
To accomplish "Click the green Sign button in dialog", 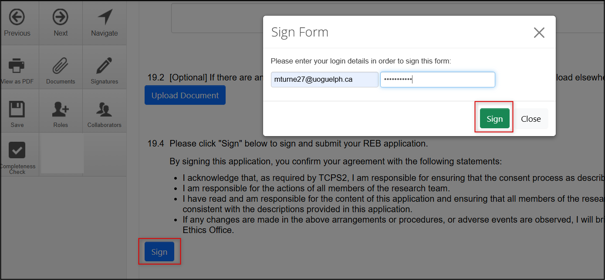I will [494, 119].
